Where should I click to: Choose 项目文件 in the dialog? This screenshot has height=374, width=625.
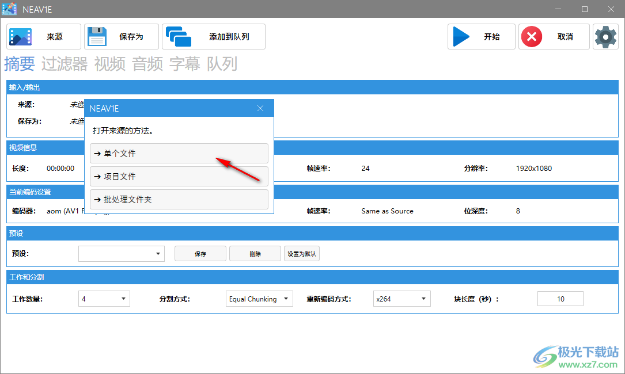[x=179, y=177]
